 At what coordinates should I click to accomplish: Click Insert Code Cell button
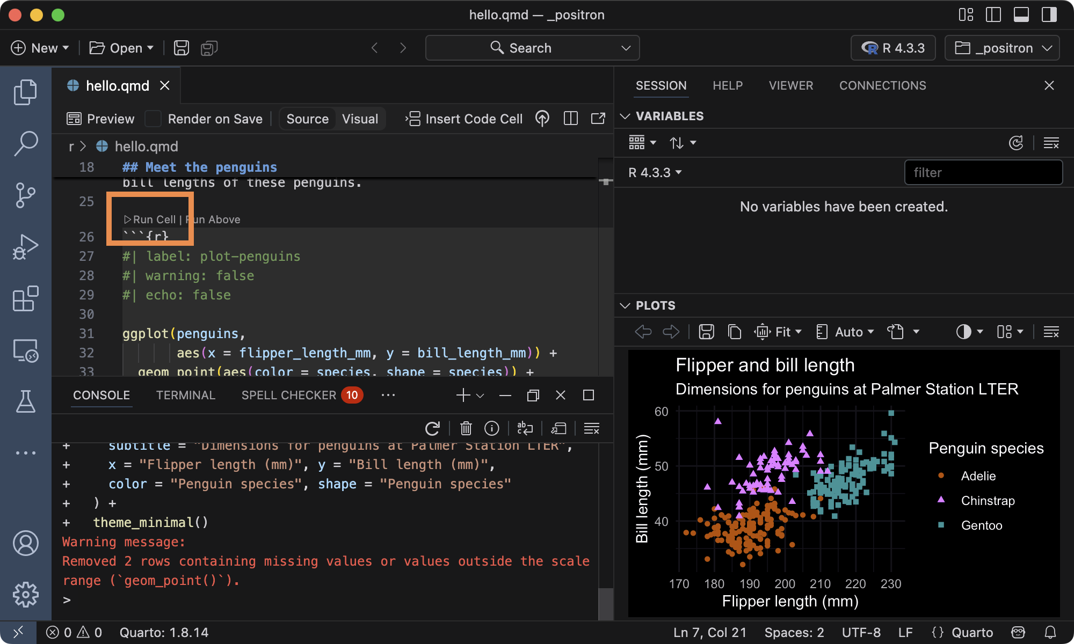tap(464, 119)
